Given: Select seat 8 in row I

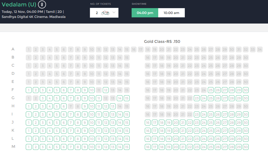Looking at the screenshot, I should coord(78,115).
